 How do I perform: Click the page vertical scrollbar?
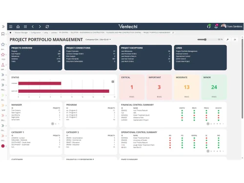(242, 78)
